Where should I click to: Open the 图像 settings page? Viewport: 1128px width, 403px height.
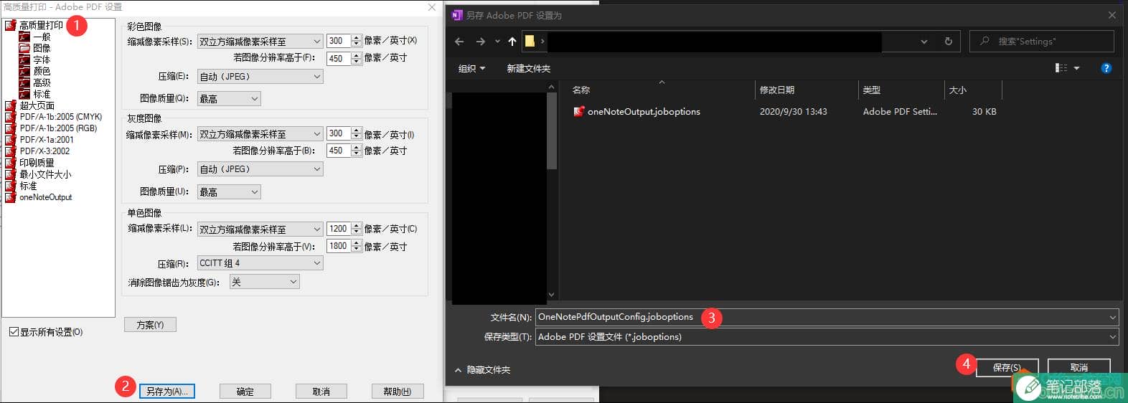(x=42, y=48)
